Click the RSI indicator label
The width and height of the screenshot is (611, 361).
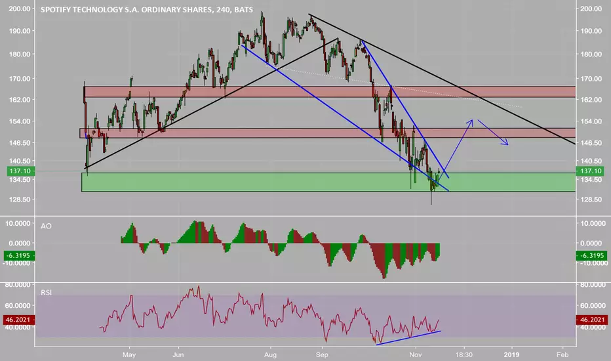pyautogui.click(x=46, y=292)
